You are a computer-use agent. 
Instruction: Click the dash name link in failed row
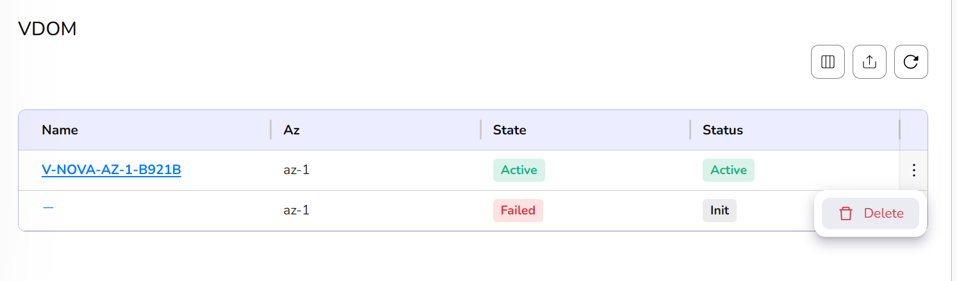point(47,207)
